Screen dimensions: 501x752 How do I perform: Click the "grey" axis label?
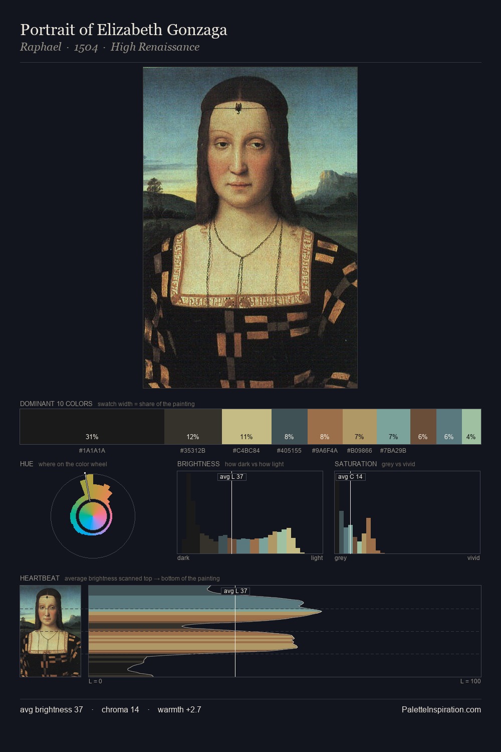pyautogui.click(x=341, y=558)
